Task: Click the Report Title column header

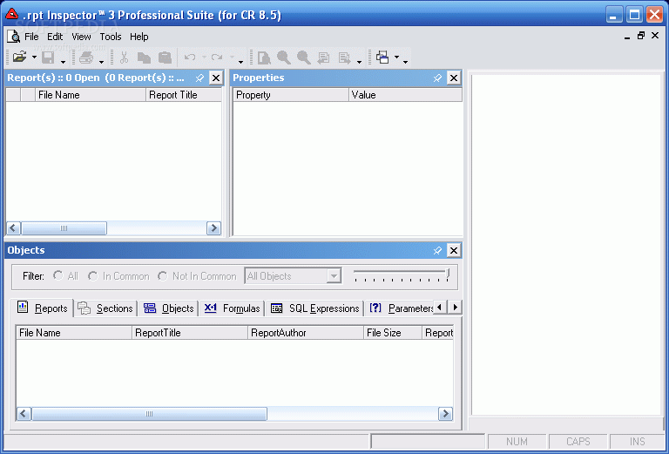Action: [184, 95]
